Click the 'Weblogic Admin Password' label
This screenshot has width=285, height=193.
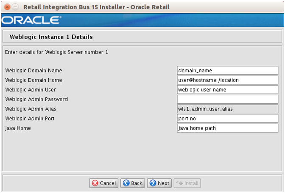click(36, 99)
